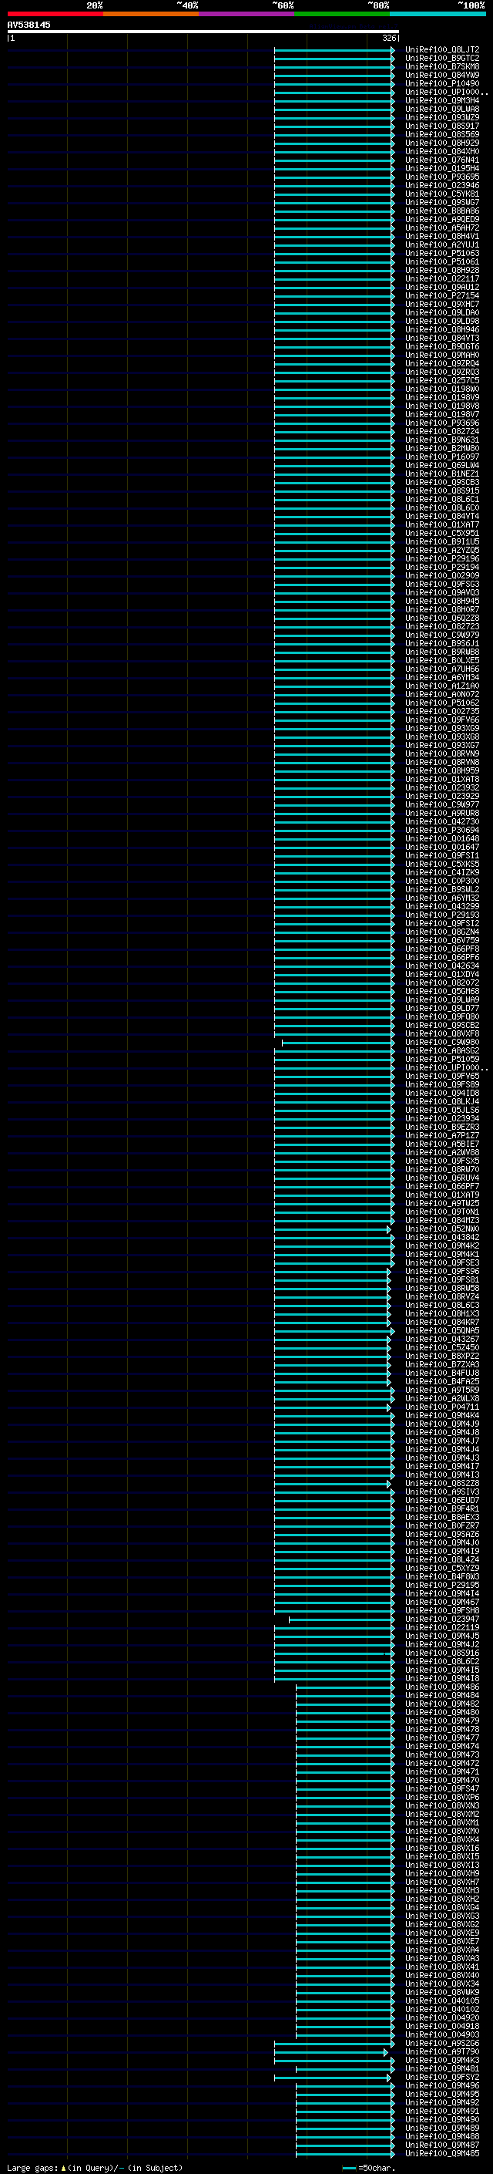Open hit UniRef100_P93695
Viewport: 493px width, 2174px height.
click(x=442, y=177)
